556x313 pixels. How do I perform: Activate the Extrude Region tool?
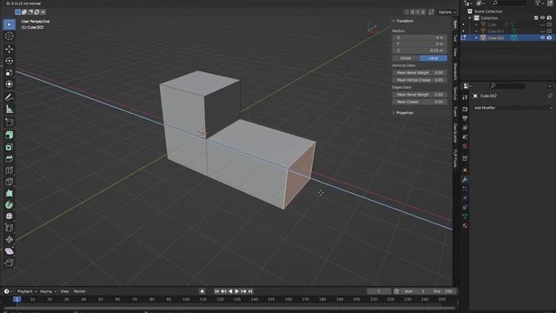[10, 135]
